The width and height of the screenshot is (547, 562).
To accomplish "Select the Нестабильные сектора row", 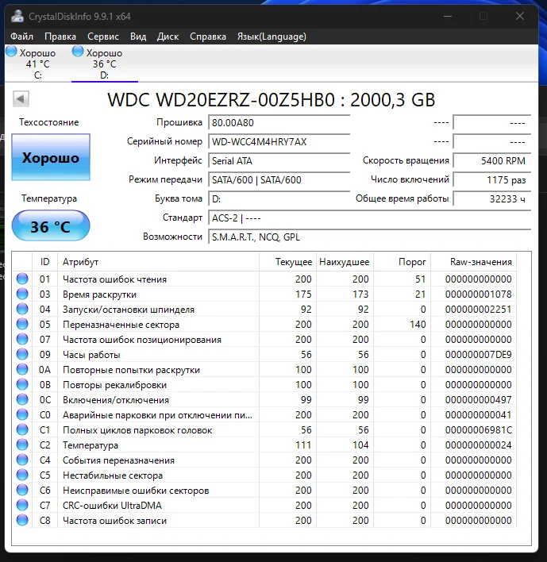I will point(264,475).
